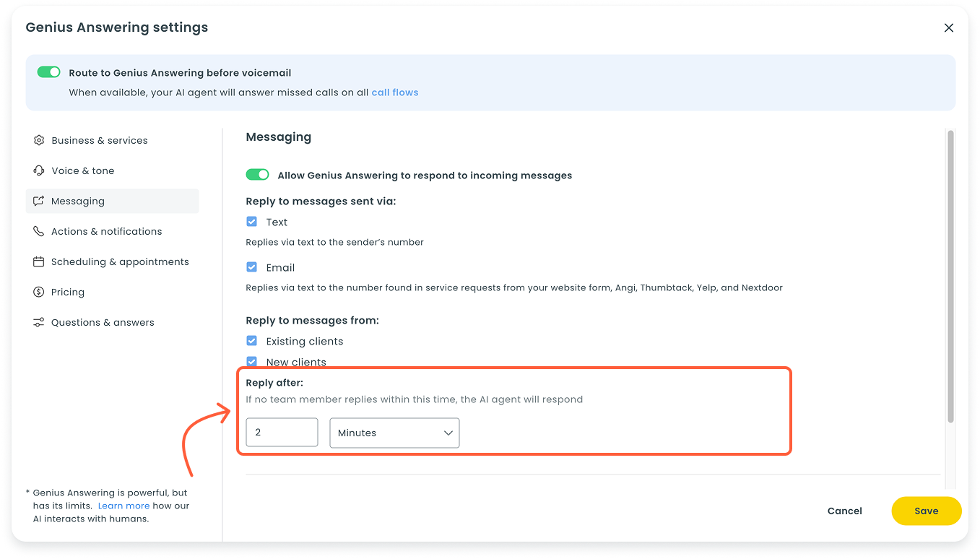Image resolution: width=980 pixels, height=559 pixels.
Task: Disable Allow Genius Answering to respond toggle
Action: click(x=257, y=175)
